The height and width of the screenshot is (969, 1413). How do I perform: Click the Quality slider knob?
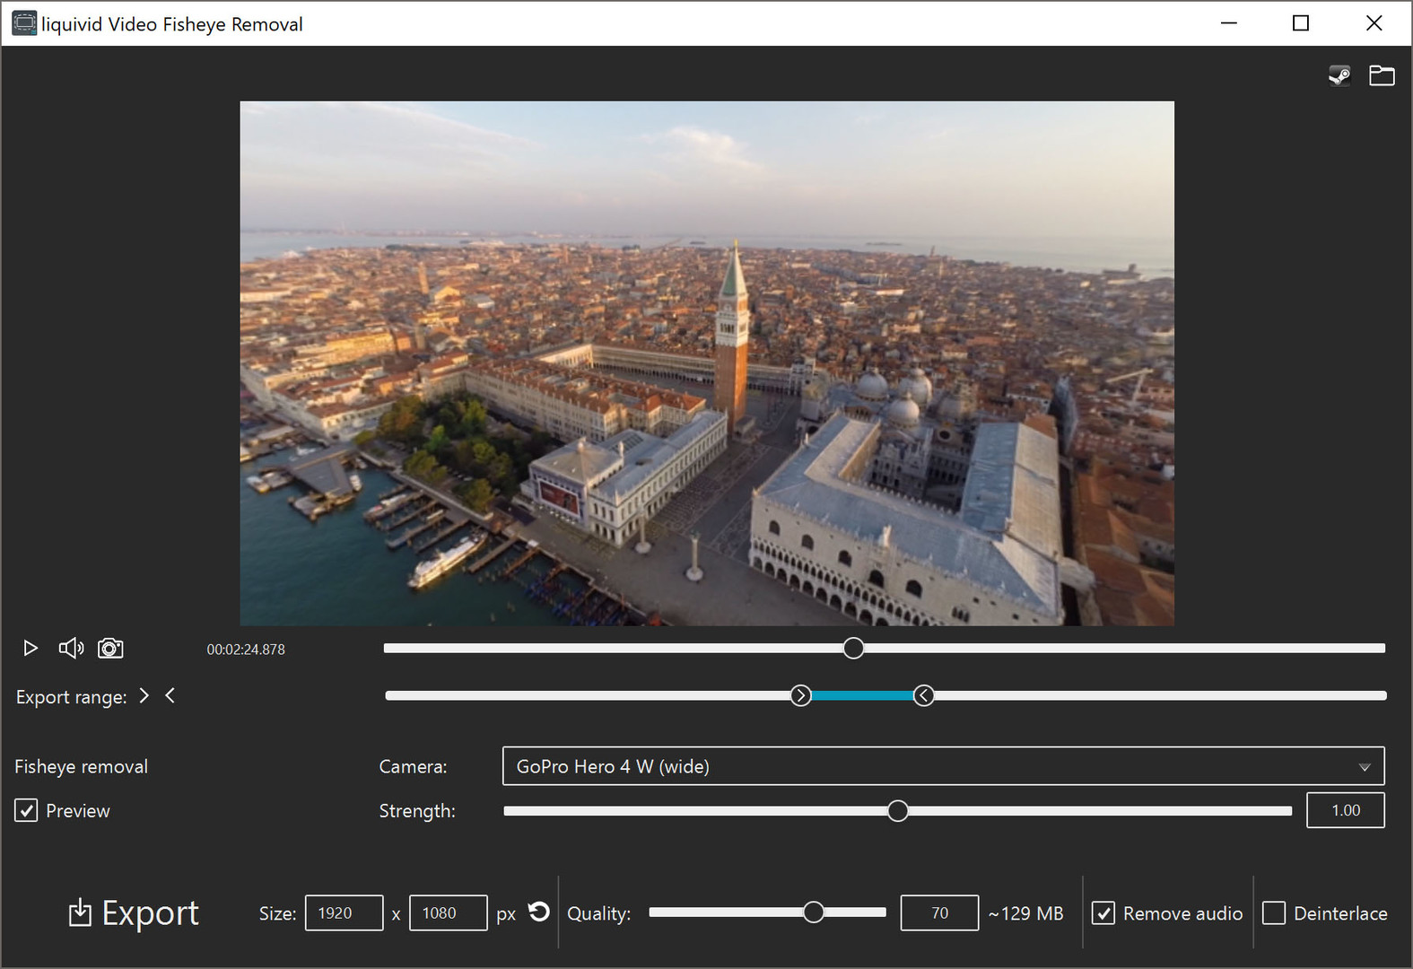click(813, 912)
